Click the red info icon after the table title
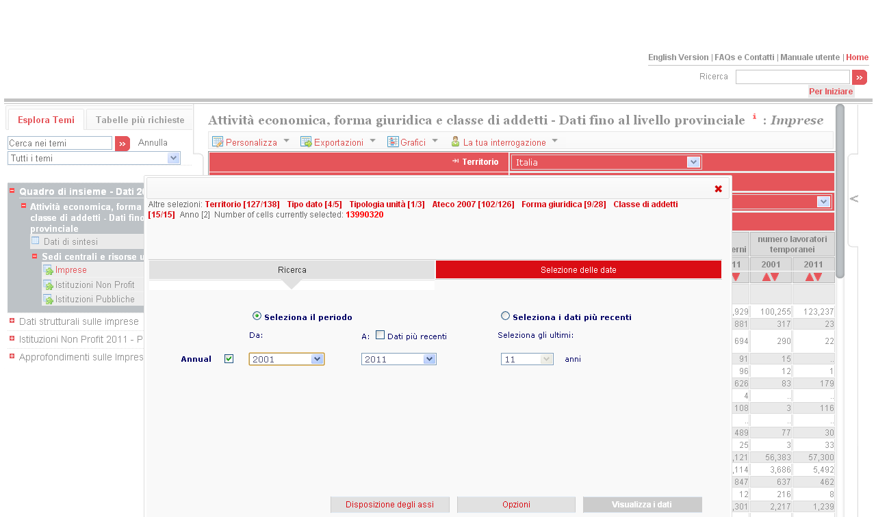 coord(755,116)
